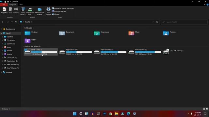The height and width of the screenshot is (117, 209).
Task: Click System properties in ribbon
Action: click(x=59, y=11)
